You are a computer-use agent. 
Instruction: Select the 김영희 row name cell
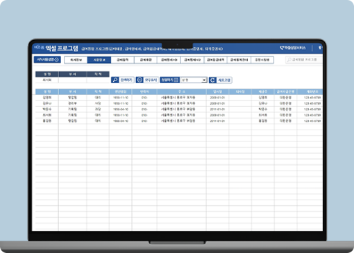tap(47, 98)
